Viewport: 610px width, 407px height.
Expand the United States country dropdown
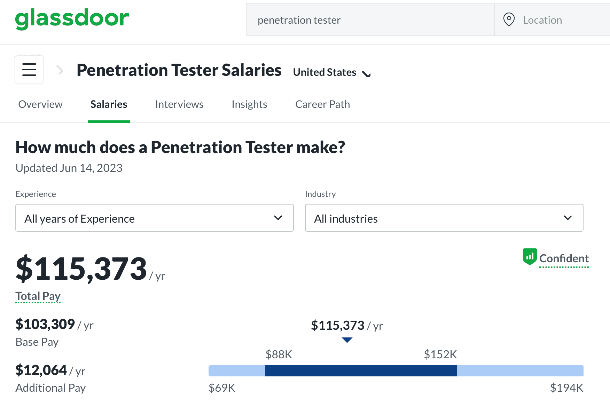point(332,72)
